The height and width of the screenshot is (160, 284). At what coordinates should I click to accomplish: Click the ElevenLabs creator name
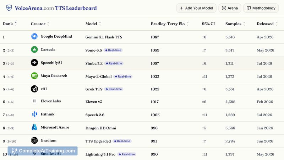click(51, 101)
